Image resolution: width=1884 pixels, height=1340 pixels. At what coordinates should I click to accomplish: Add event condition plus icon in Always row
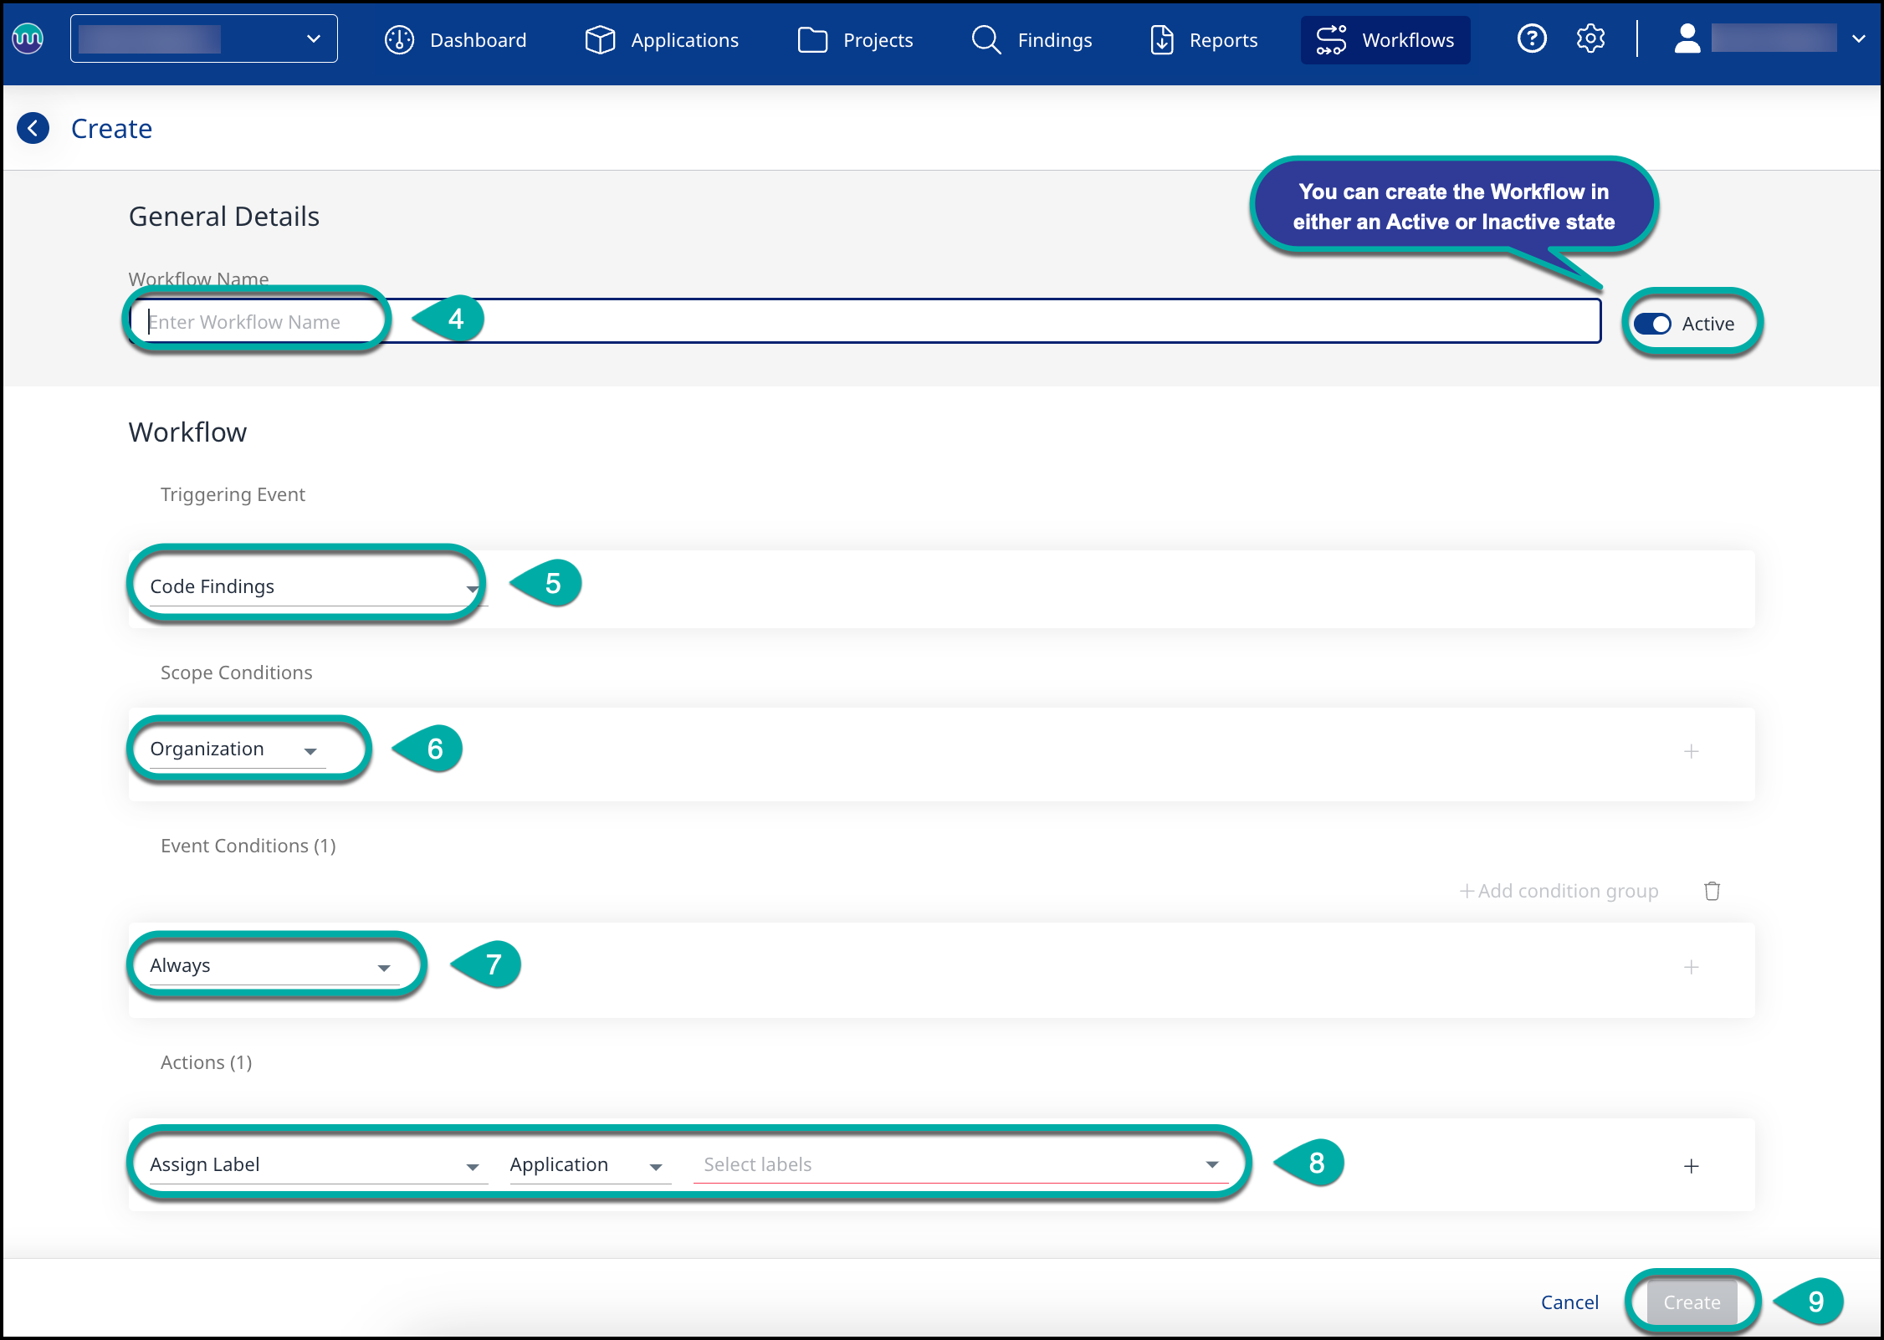click(x=1691, y=967)
